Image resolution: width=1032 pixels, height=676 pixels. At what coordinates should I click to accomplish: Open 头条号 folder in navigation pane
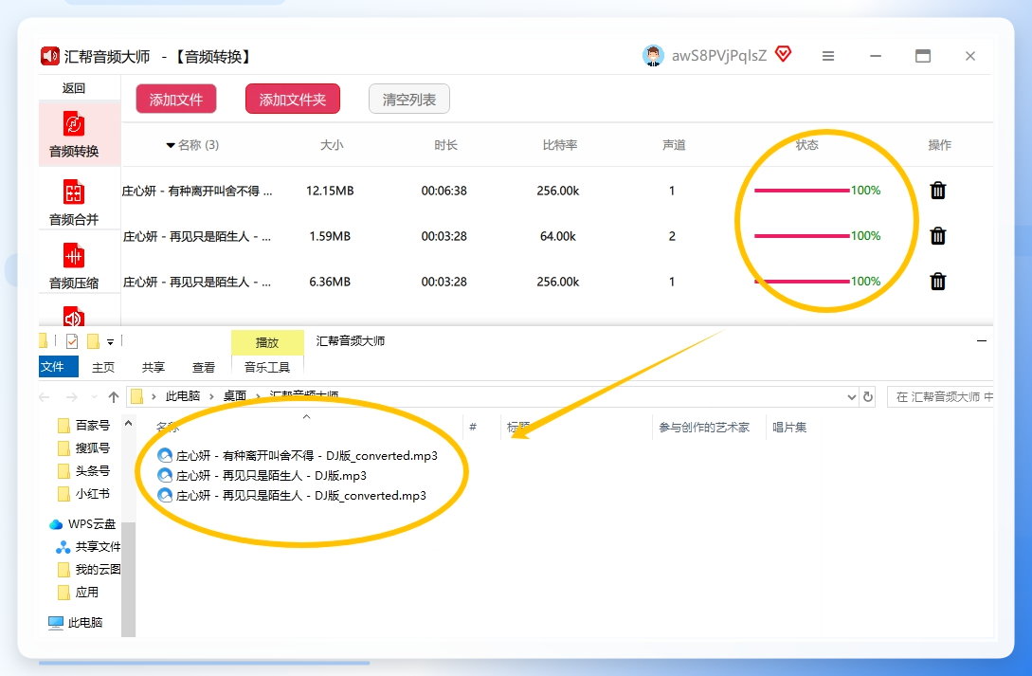[84, 470]
